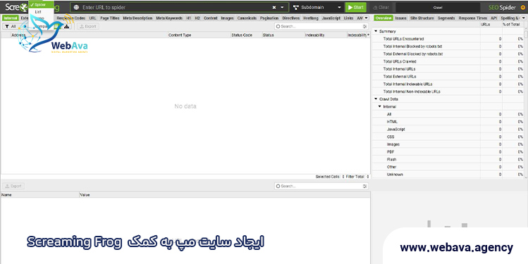Collapse the Internal tree node
528x264 pixels.
[x=380, y=106]
